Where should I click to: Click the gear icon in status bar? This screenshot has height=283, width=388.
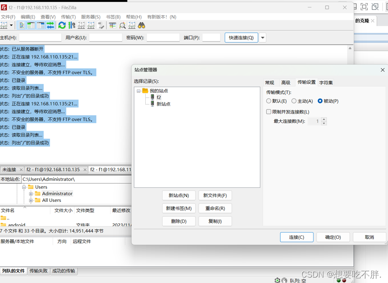point(277,280)
